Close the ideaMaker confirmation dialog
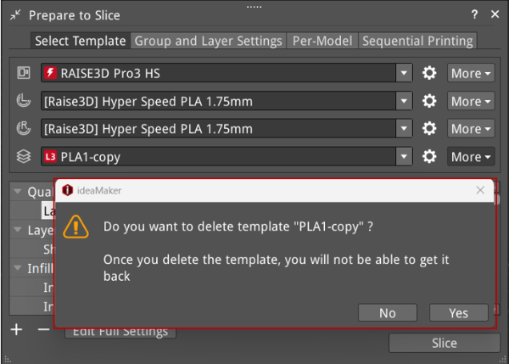The width and height of the screenshot is (509, 364). point(480,191)
